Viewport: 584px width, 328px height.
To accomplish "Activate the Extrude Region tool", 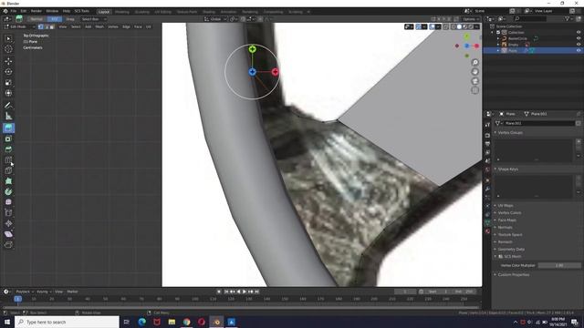I will 8,128.
